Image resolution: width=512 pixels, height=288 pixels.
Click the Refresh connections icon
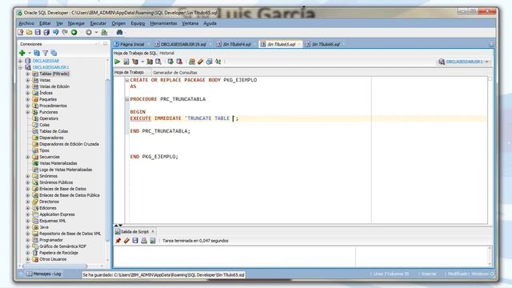pyautogui.click(x=37, y=53)
